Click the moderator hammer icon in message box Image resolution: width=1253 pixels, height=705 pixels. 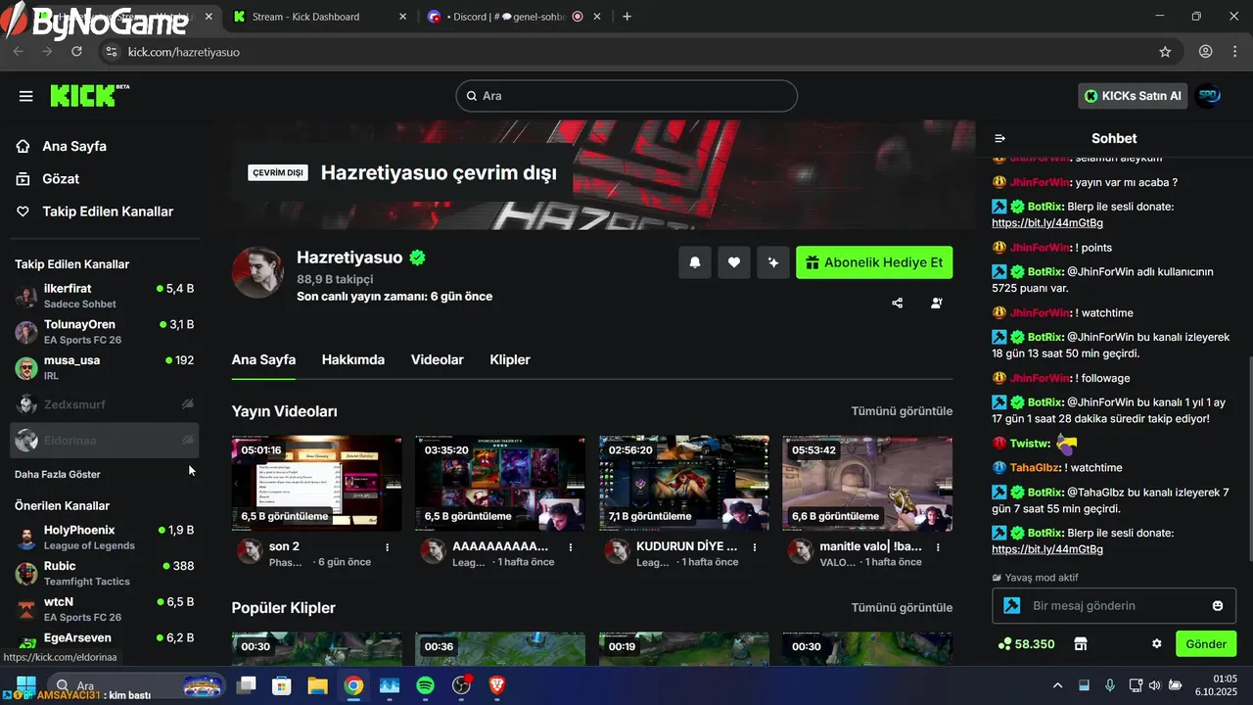pos(1012,606)
